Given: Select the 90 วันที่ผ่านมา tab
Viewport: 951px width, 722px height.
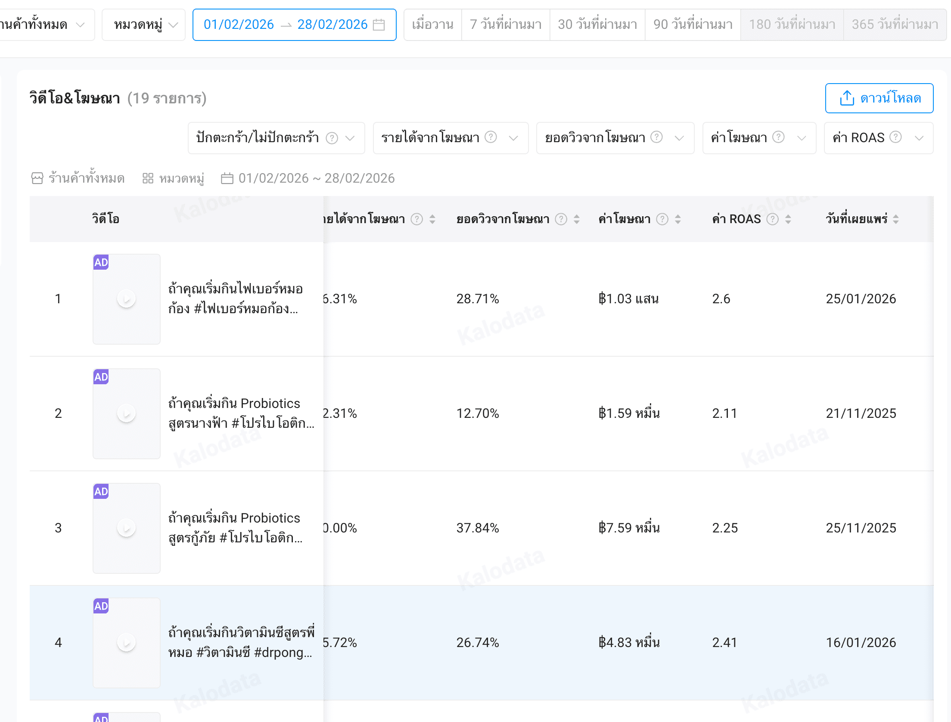Looking at the screenshot, I should coord(693,25).
